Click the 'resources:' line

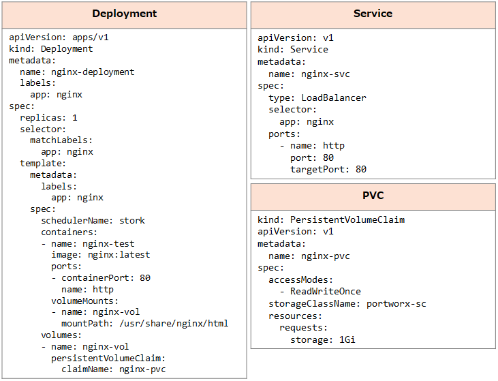click(x=295, y=316)
